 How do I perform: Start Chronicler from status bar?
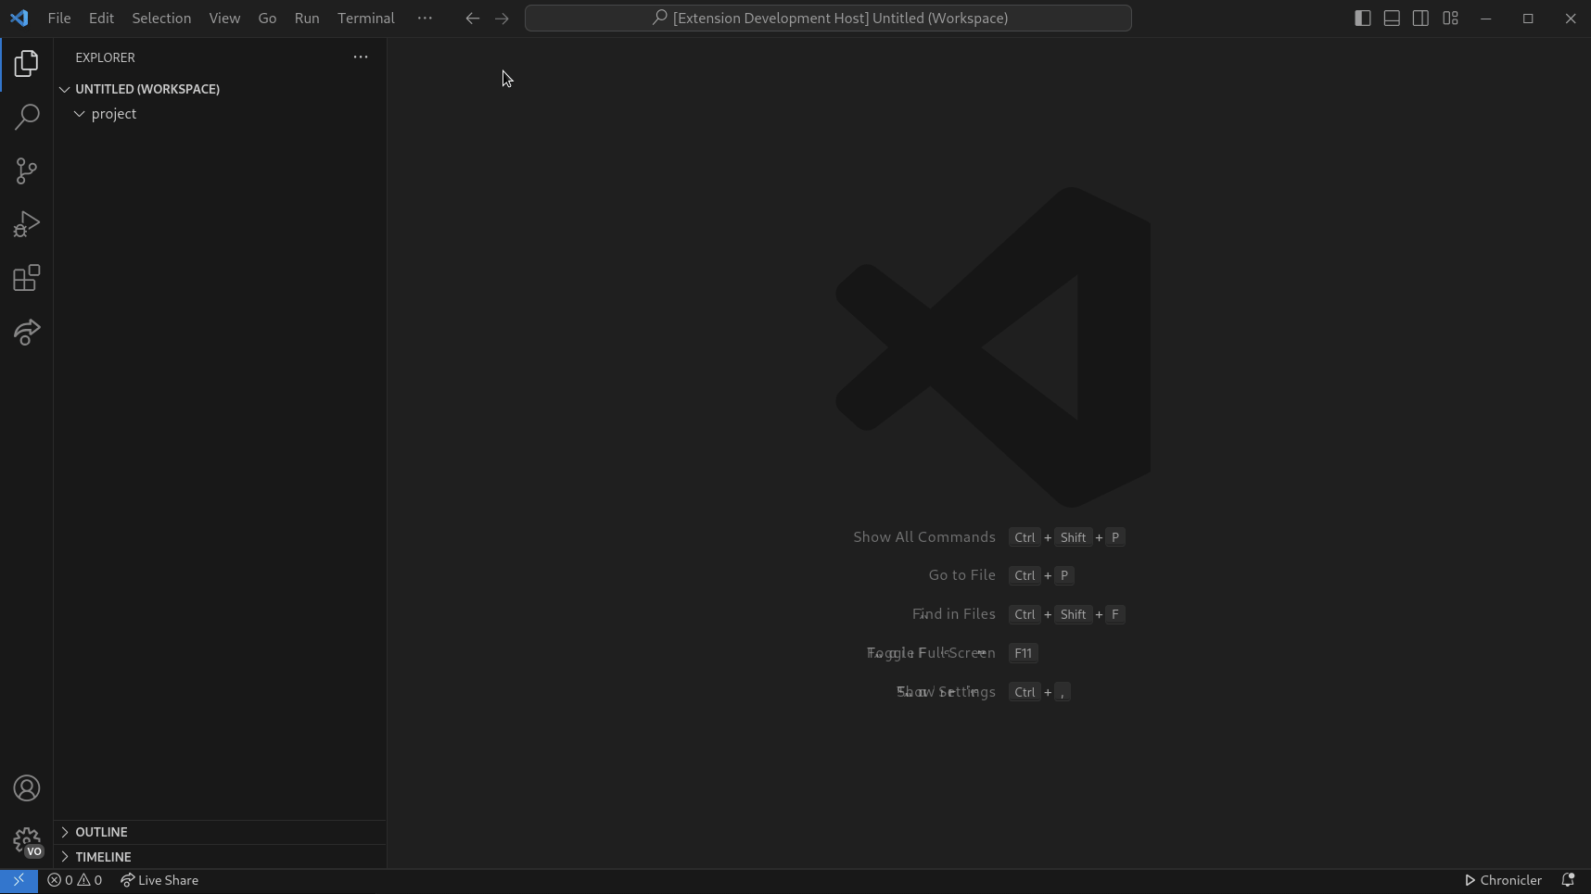pos(1503,880)
